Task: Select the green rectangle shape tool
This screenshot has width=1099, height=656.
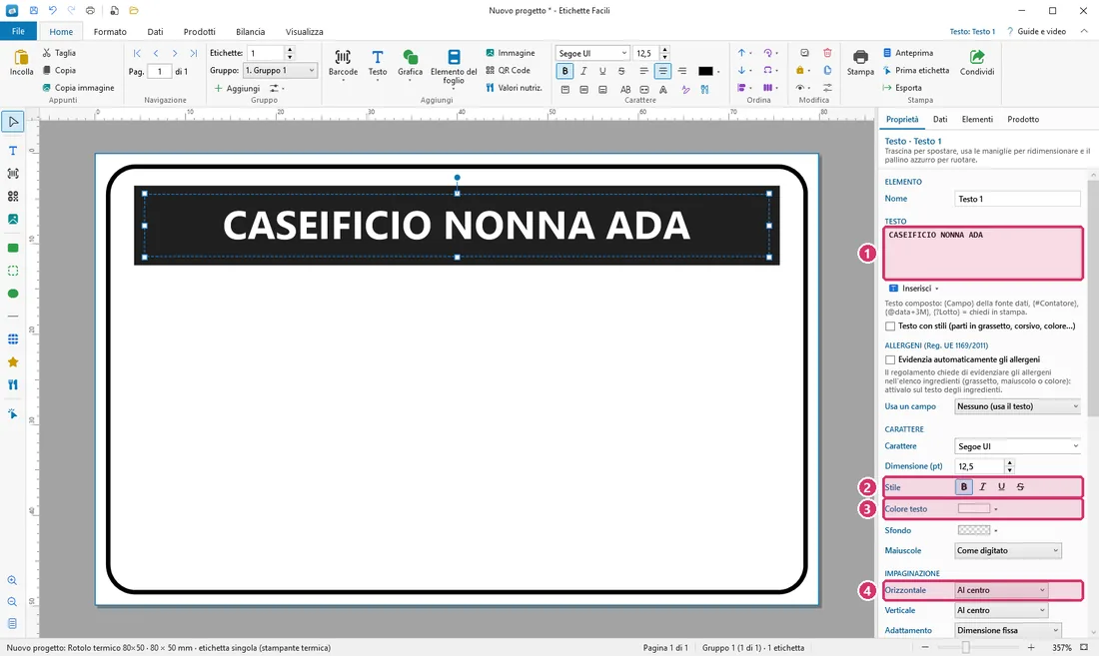Action: (x=13, y=248)
